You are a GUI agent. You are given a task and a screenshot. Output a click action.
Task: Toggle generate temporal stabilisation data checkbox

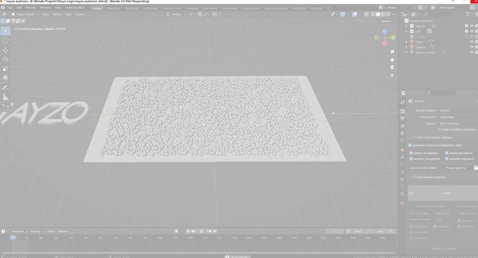tap(410, 145)
